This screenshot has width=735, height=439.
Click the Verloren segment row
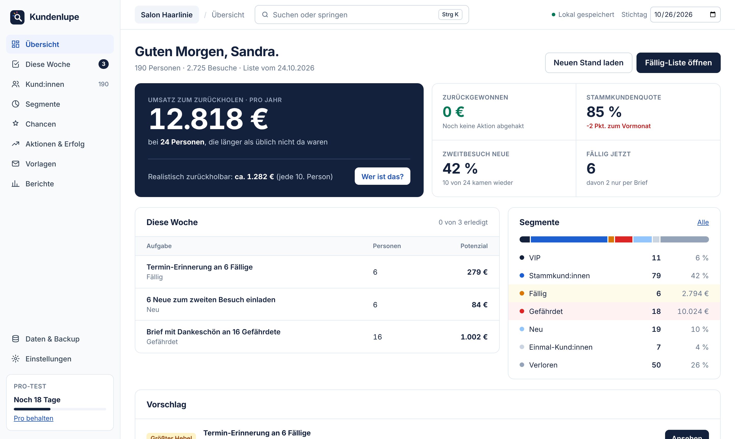[614, 365]
